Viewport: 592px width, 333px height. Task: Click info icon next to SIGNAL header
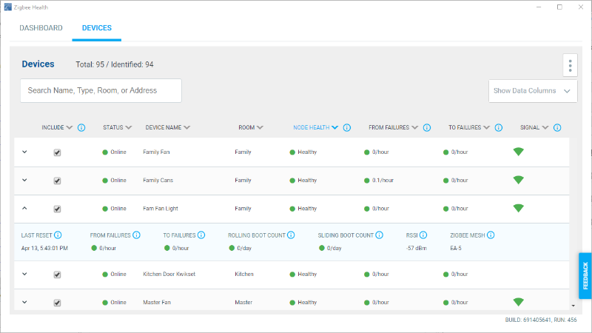tap(557, 127)
